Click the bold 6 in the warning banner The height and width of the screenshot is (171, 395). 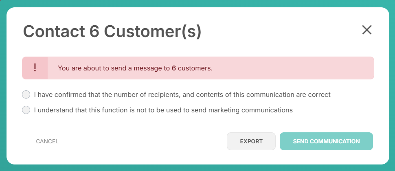pos(174,68)
